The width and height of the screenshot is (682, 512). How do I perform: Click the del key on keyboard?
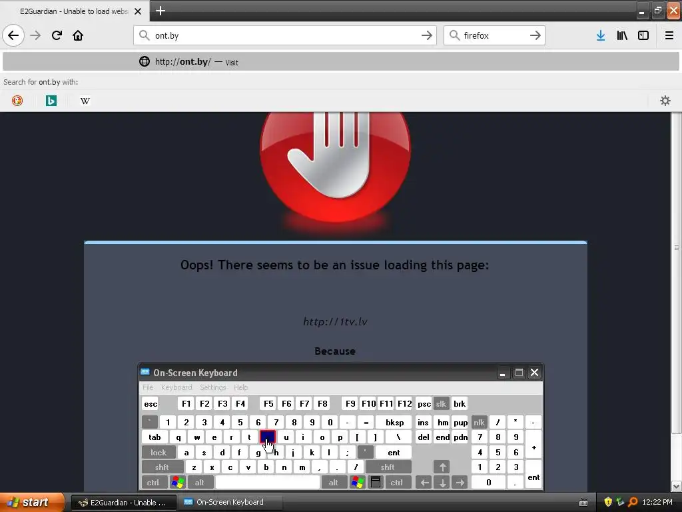(x=424, y=437)
